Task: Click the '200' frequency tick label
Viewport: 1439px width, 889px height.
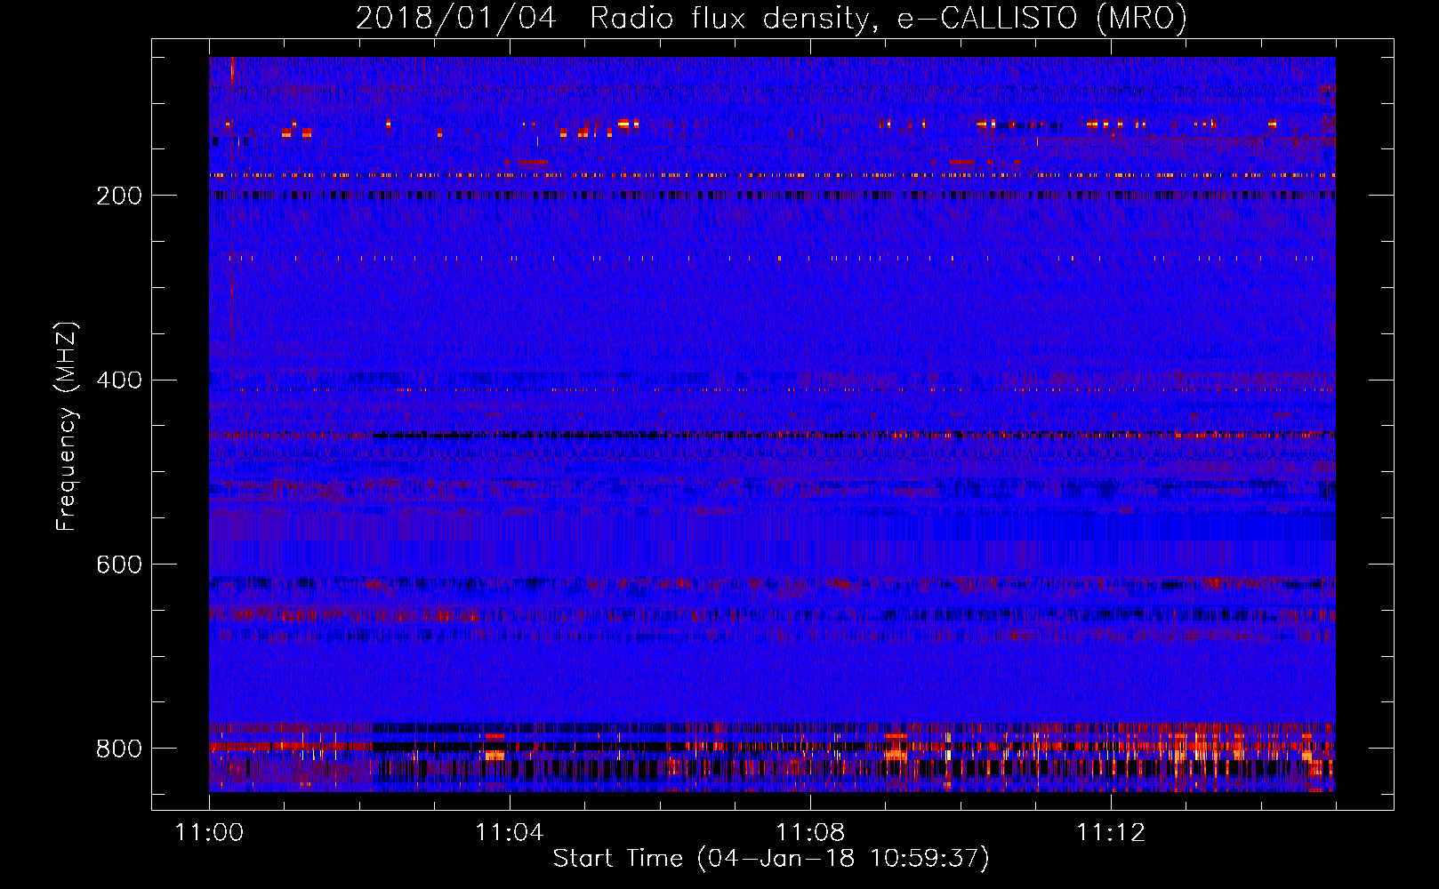Action: [x=119, y=196]
